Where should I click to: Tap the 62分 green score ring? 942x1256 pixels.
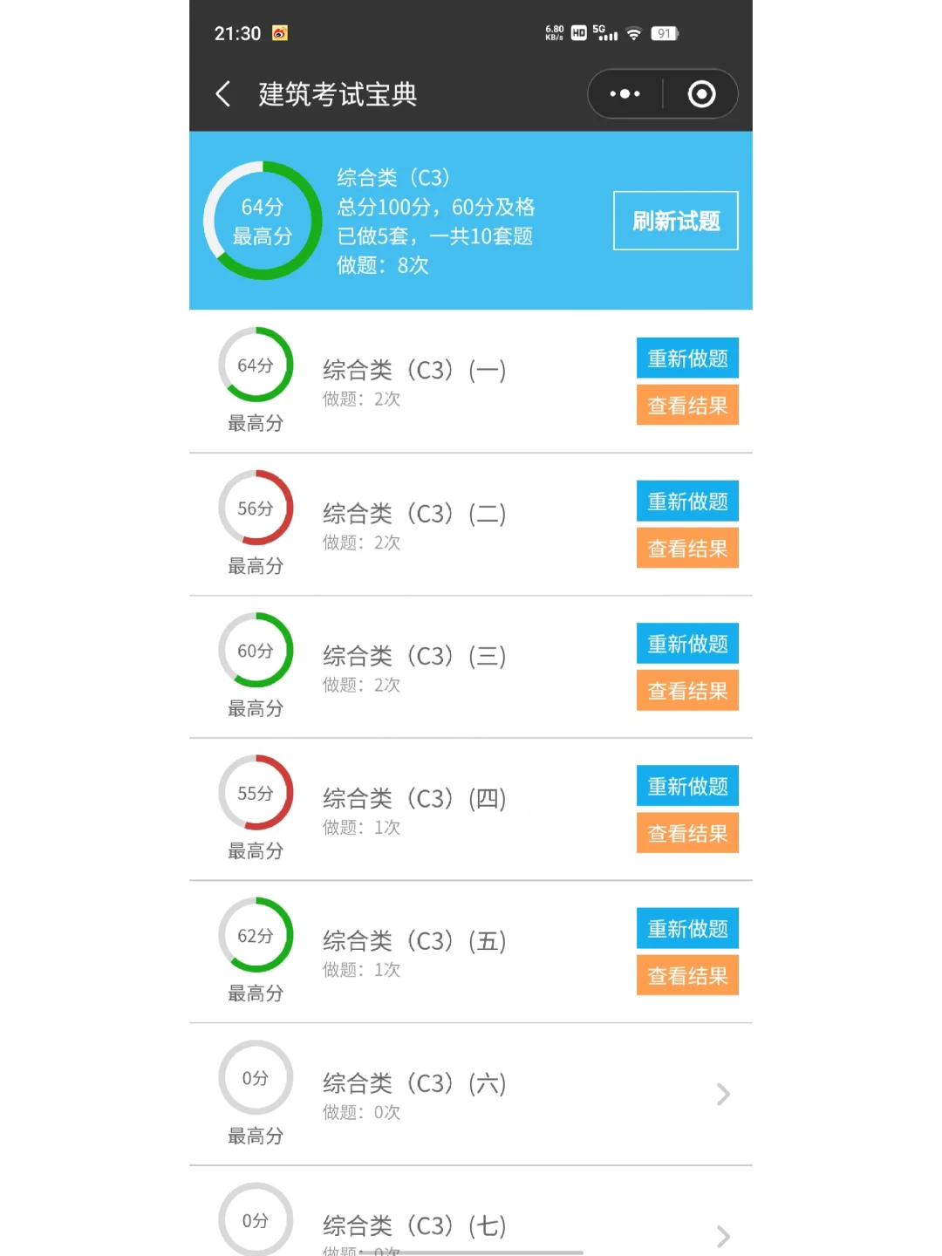click(x=256, y=936)
